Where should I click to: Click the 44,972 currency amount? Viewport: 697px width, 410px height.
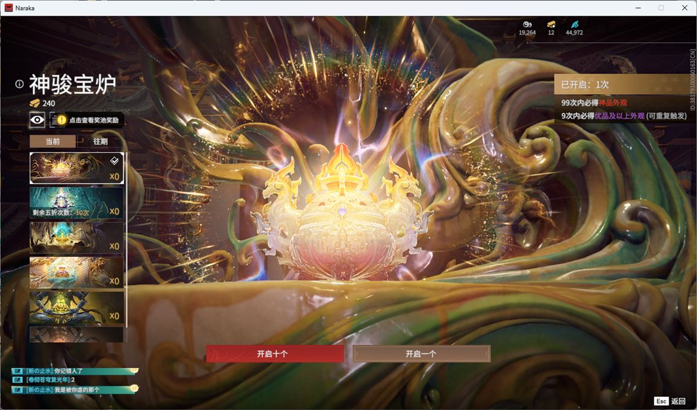(574, 33)
